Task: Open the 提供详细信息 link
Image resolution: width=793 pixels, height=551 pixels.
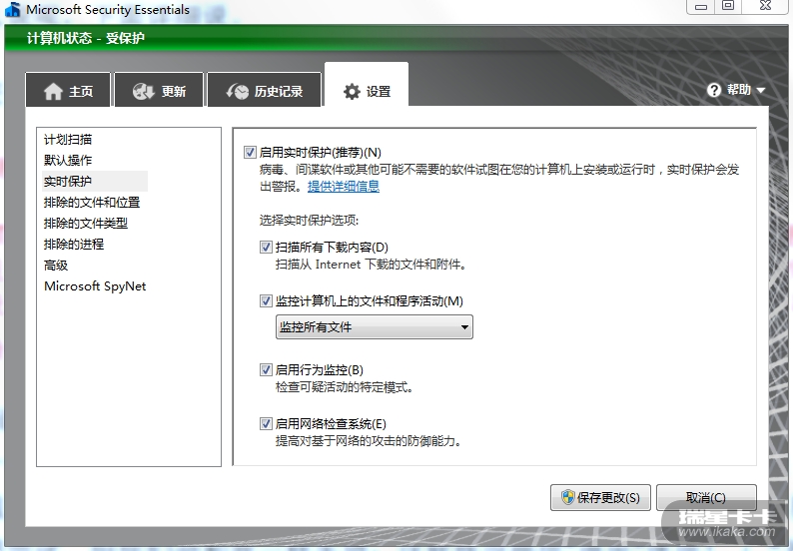Action: pos(344,187)
